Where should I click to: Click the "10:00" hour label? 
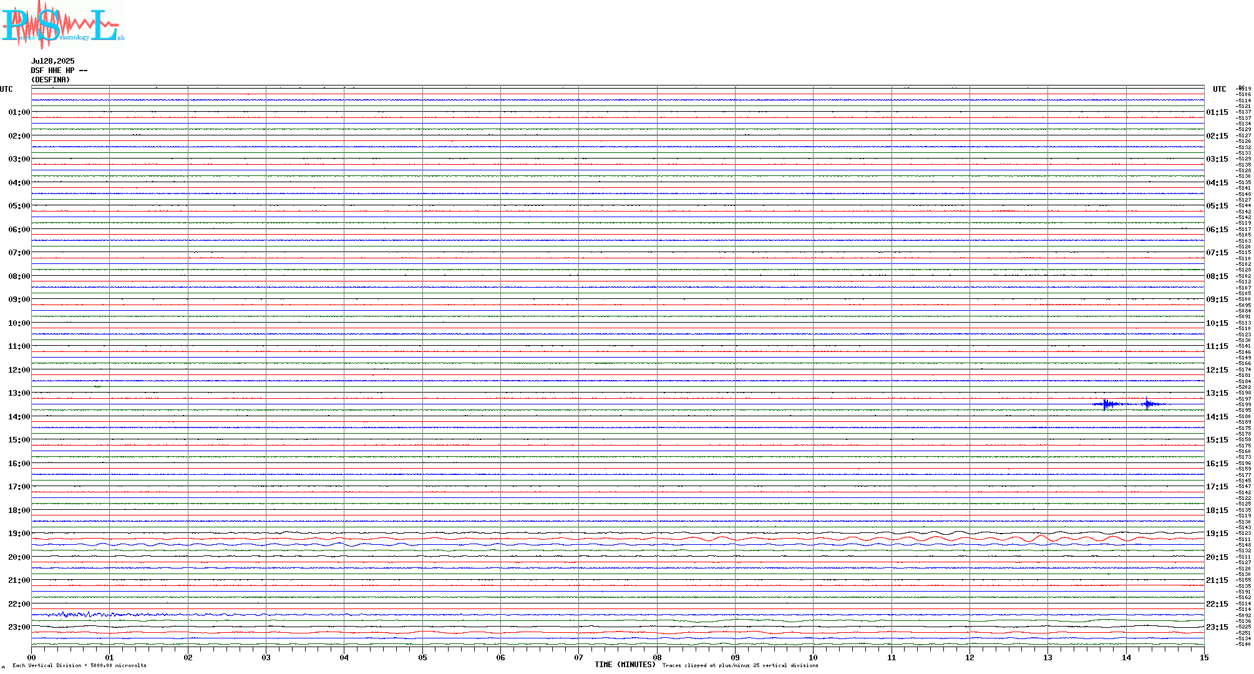(19, 323)
